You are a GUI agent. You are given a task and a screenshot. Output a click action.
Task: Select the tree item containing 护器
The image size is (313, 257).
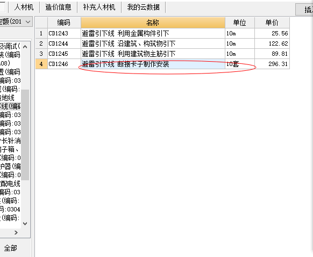10,166
